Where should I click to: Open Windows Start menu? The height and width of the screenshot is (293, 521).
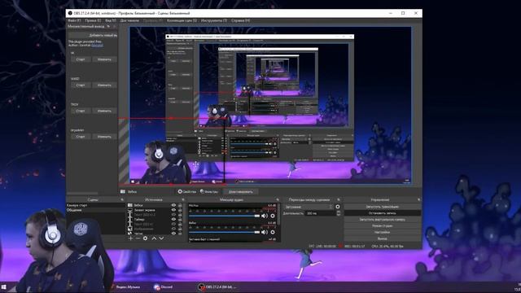pos(4,287)
